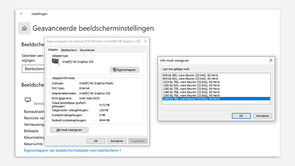
Task: Switch to the Kleurbeheer tab
Action: pyautogui.click(x=87, y=50)
